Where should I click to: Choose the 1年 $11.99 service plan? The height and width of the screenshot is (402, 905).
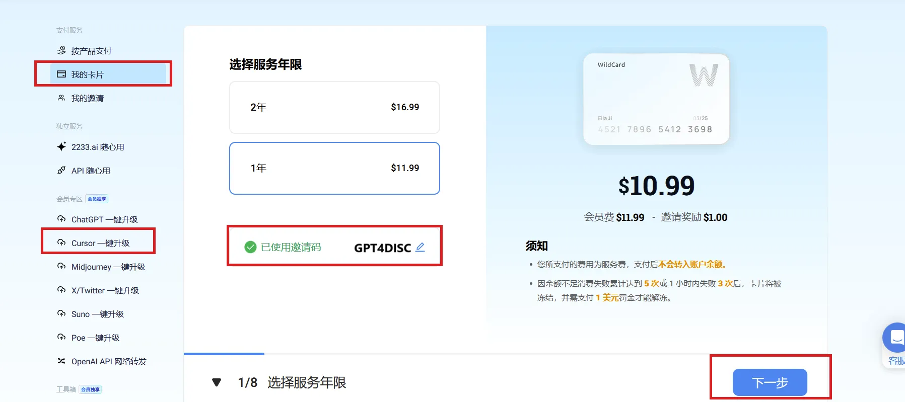[334, 168]
